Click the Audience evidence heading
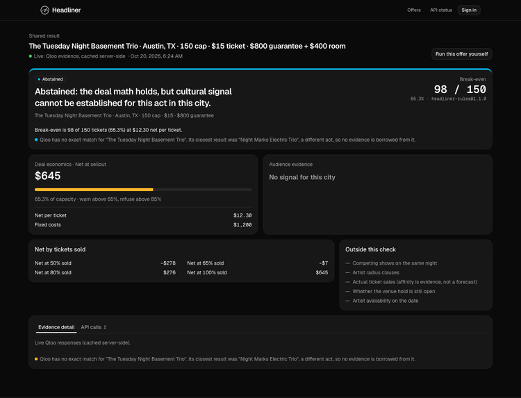 coord(291,165)
